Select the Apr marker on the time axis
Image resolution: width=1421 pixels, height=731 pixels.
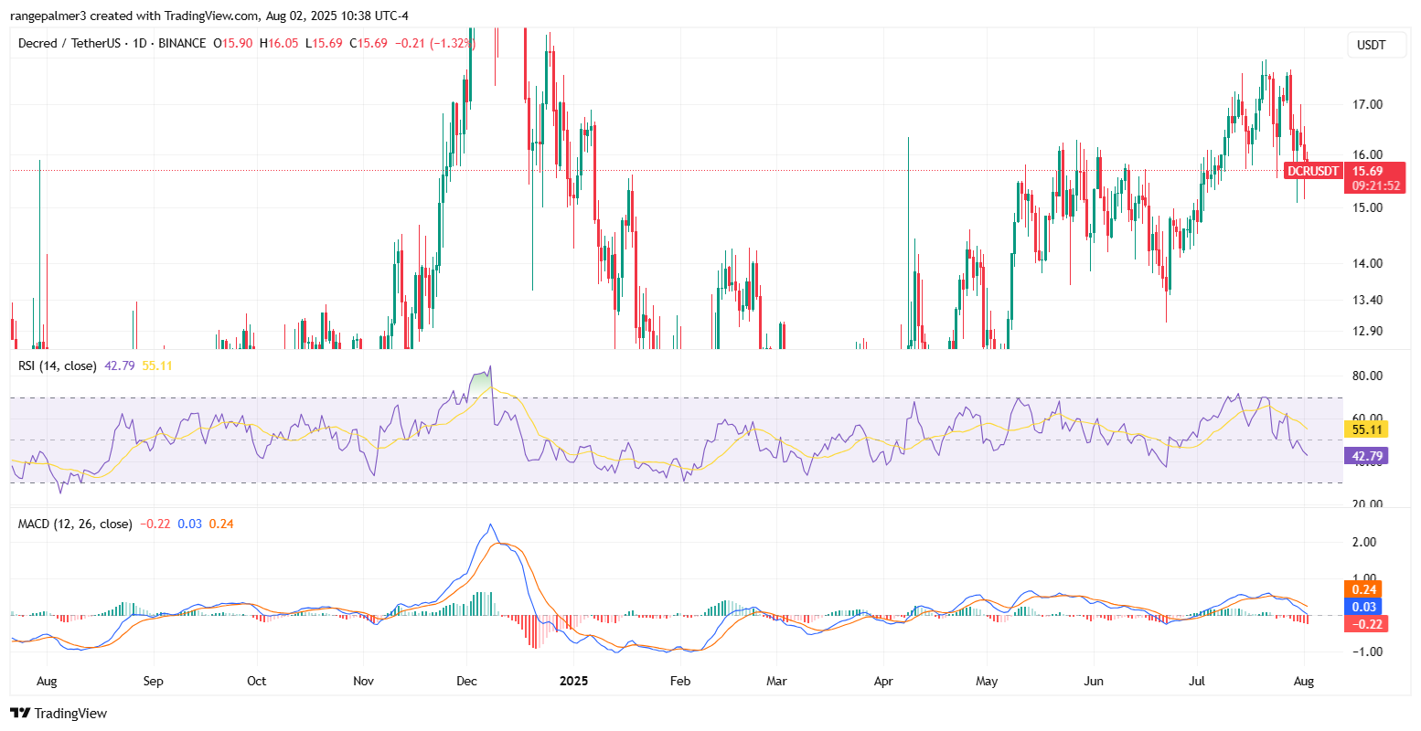click(883, 681)
